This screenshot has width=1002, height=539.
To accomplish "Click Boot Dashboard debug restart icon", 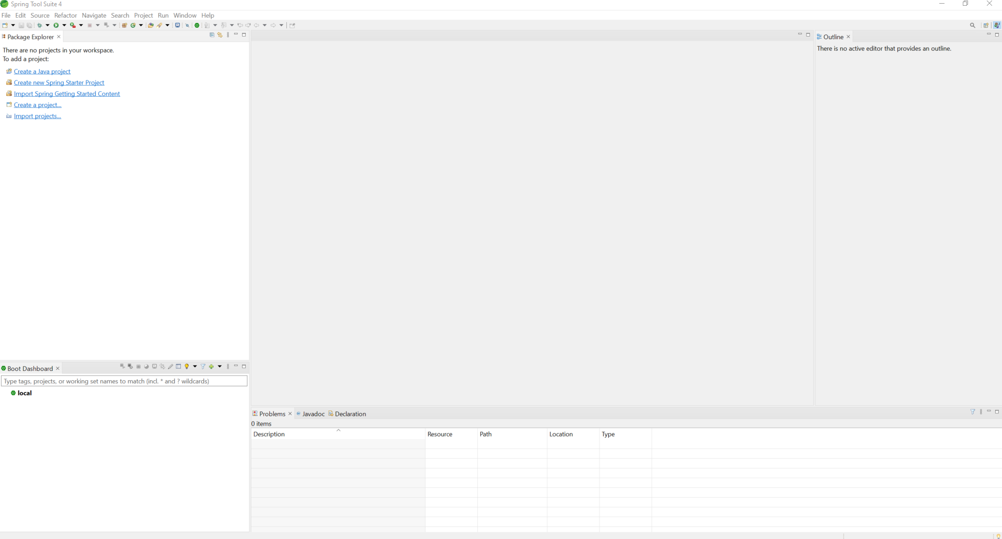I will tap(130, 367).
